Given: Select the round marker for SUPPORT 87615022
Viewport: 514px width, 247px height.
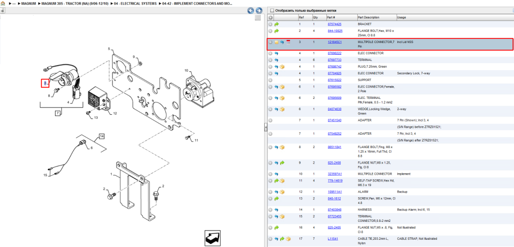Looking at the screenshot, I should click(x=270, y=80).
